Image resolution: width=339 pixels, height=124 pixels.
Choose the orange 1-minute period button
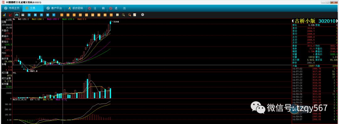point(62,15)
